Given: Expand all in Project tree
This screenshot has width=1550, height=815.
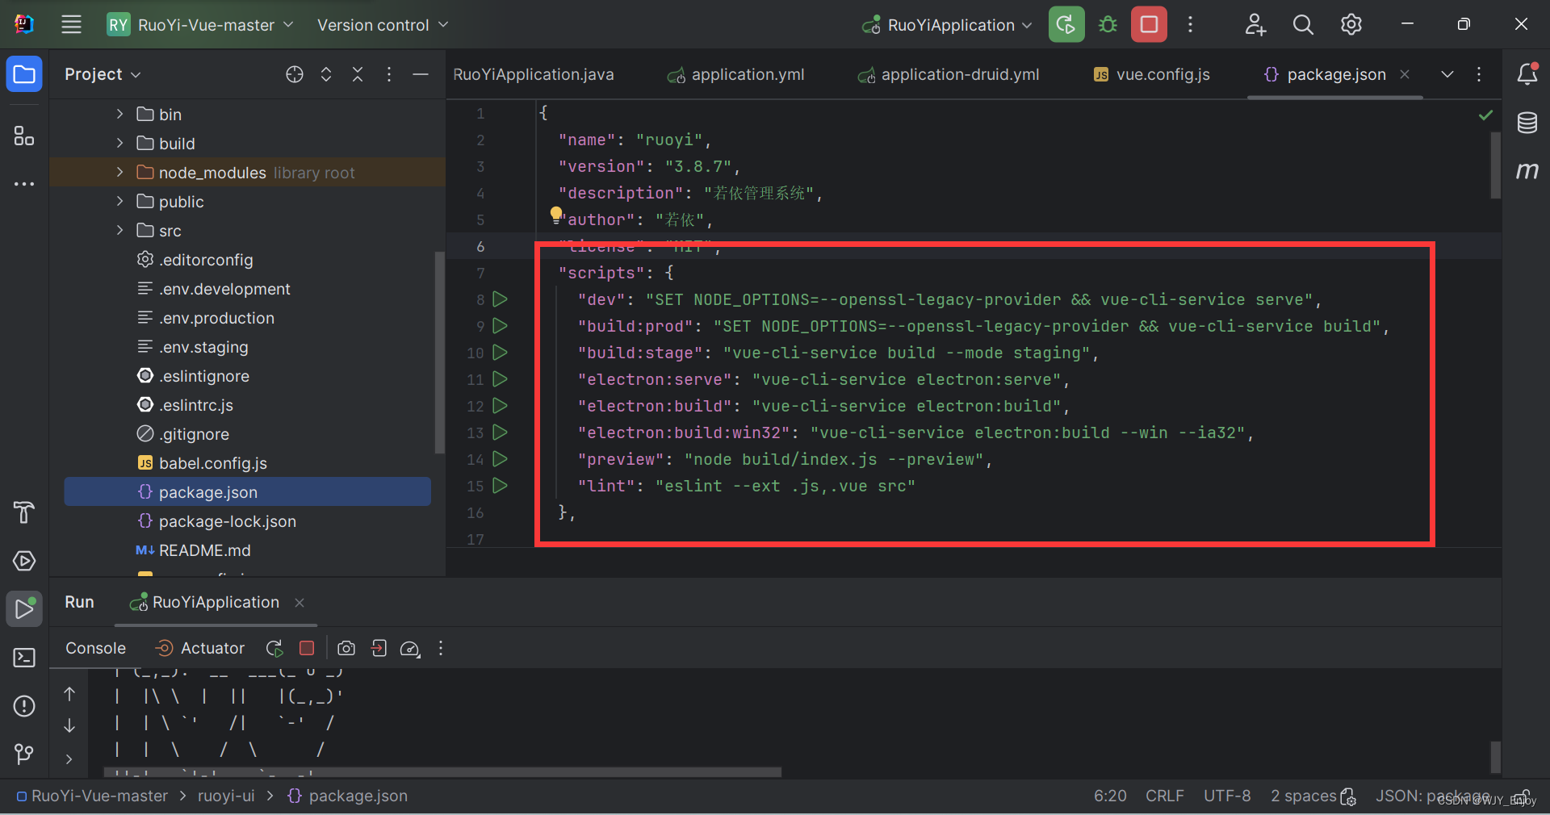Looking at the screenshot, I should point(326,74).
